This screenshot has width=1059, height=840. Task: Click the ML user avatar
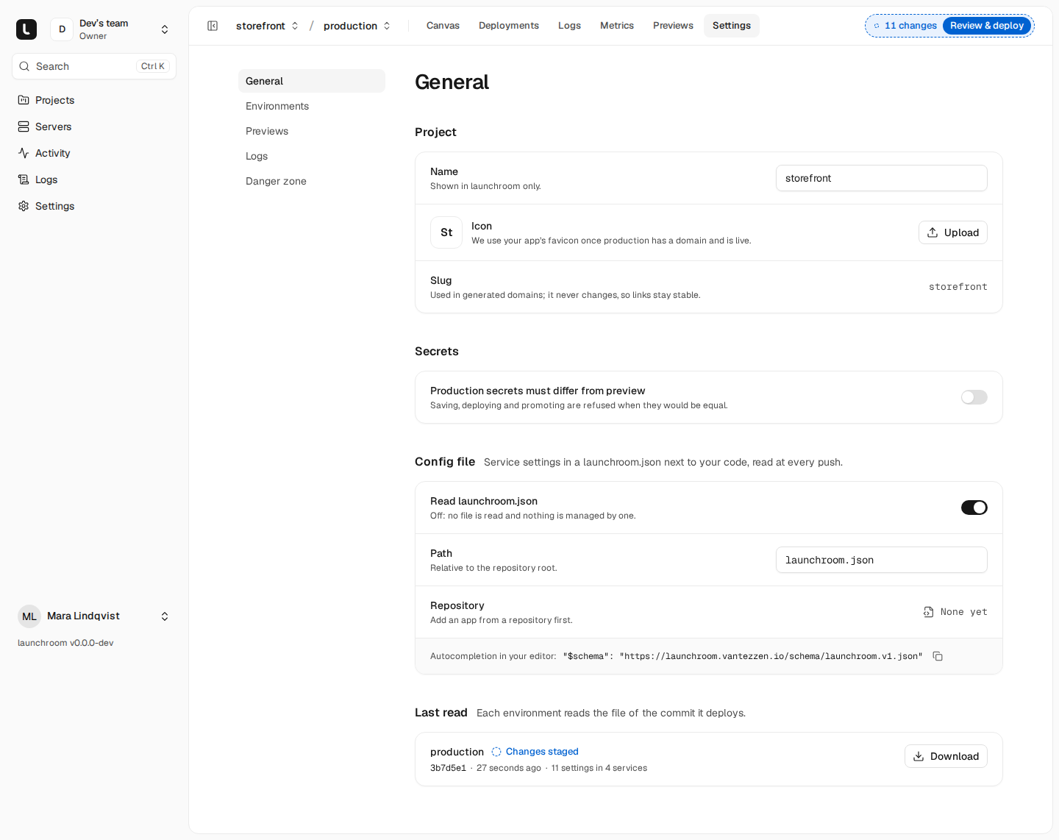(29, 616)
